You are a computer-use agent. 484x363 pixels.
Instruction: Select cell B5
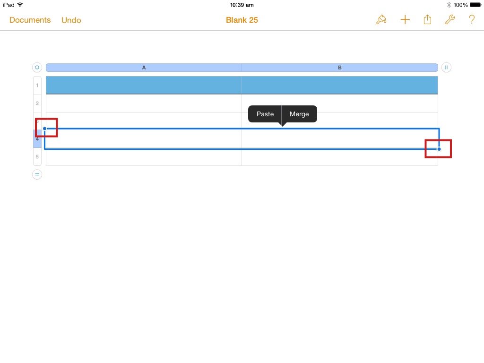pos(340,157)
